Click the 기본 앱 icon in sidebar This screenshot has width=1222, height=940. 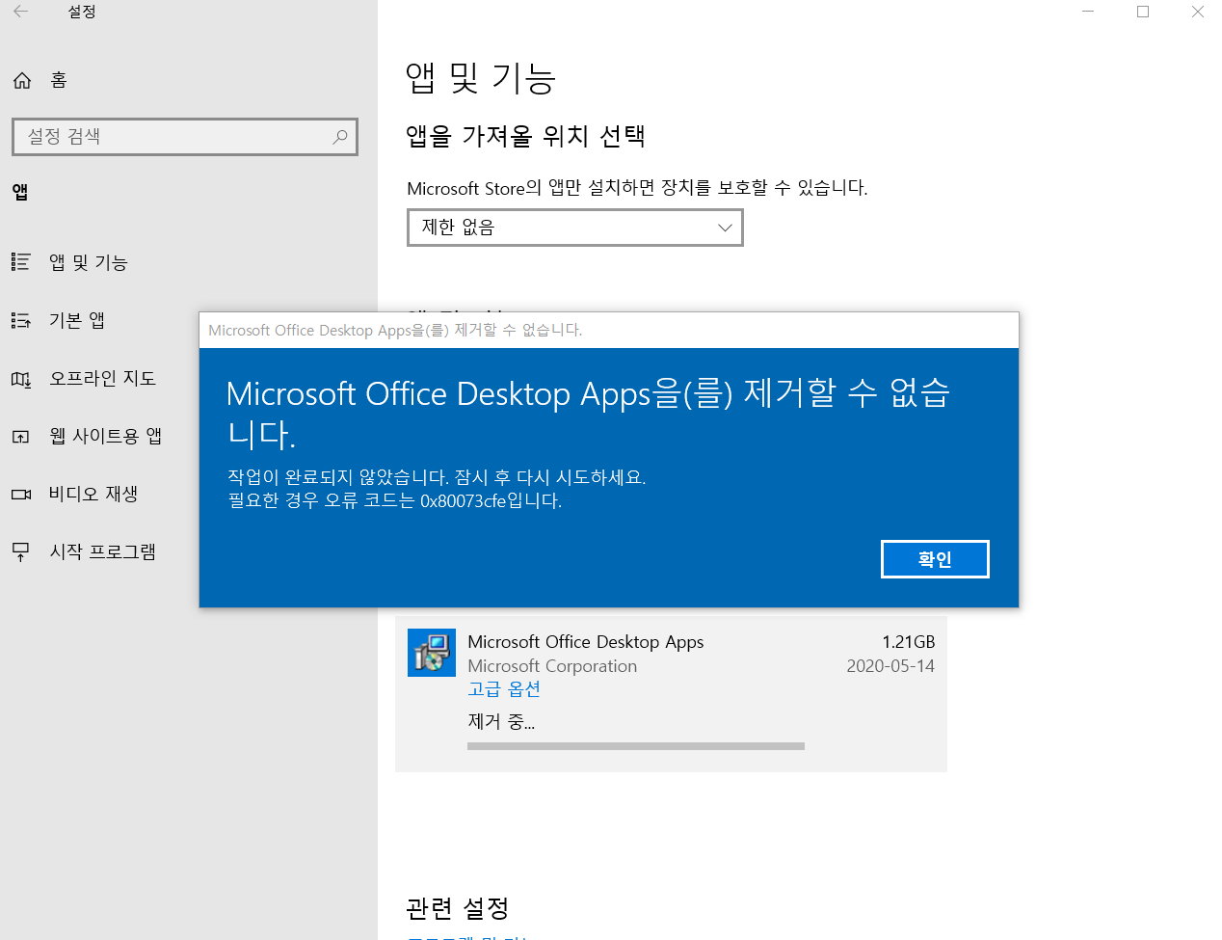click(x=20, y=320)
